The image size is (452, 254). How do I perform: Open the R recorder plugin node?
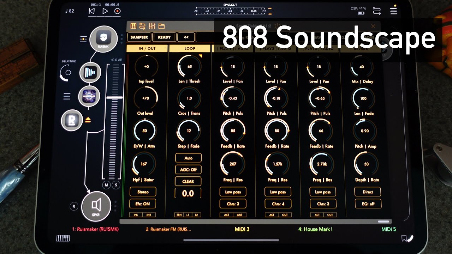tap(72, 121)
